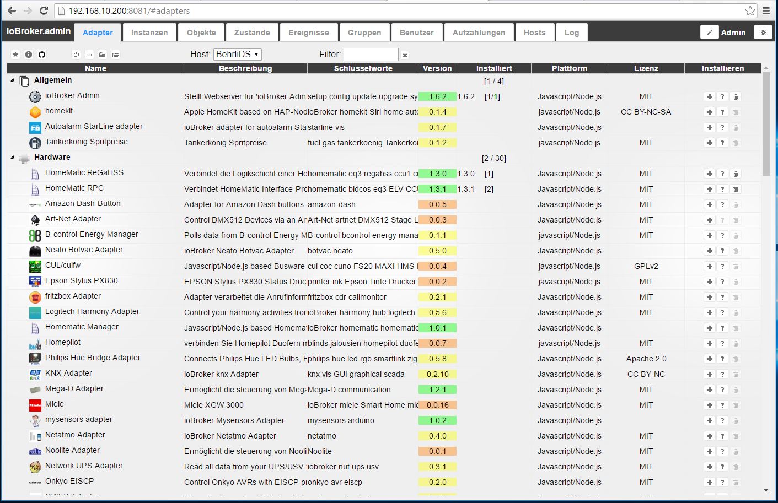Screen dimensions: 778x503
Task: Click the Apache 2.0 license text
Action: click(x=646, y=359)
